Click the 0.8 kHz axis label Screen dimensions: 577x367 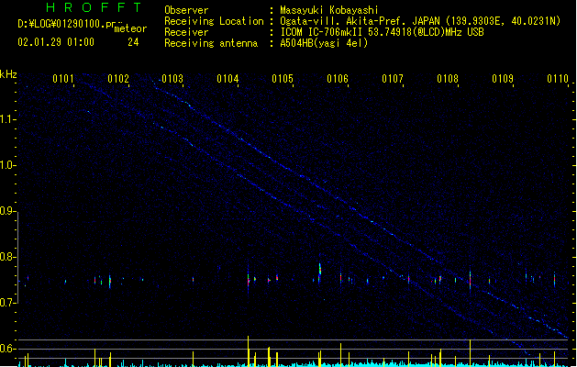7,257
